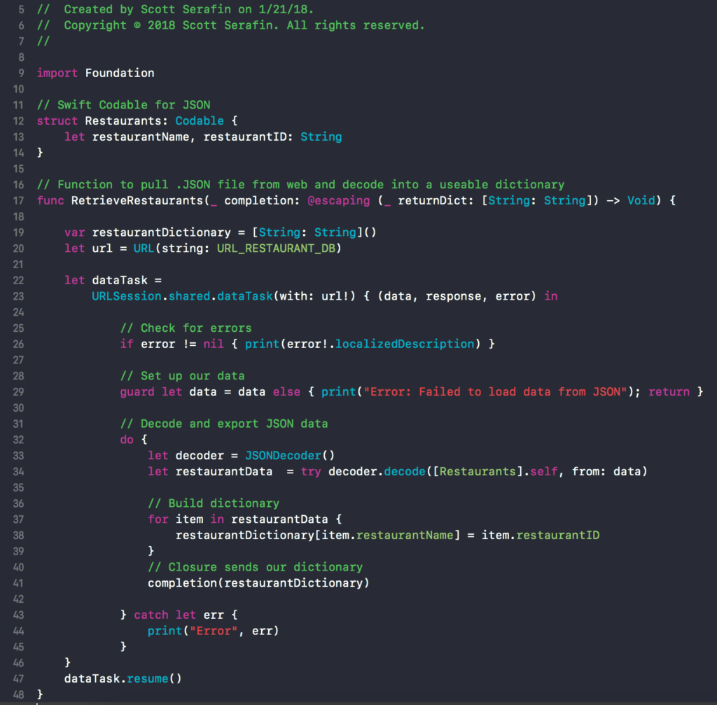The height and width of the screenshot is (705, 717).
Task: Click line number 34 in the gutter
Action: point(18,471)
